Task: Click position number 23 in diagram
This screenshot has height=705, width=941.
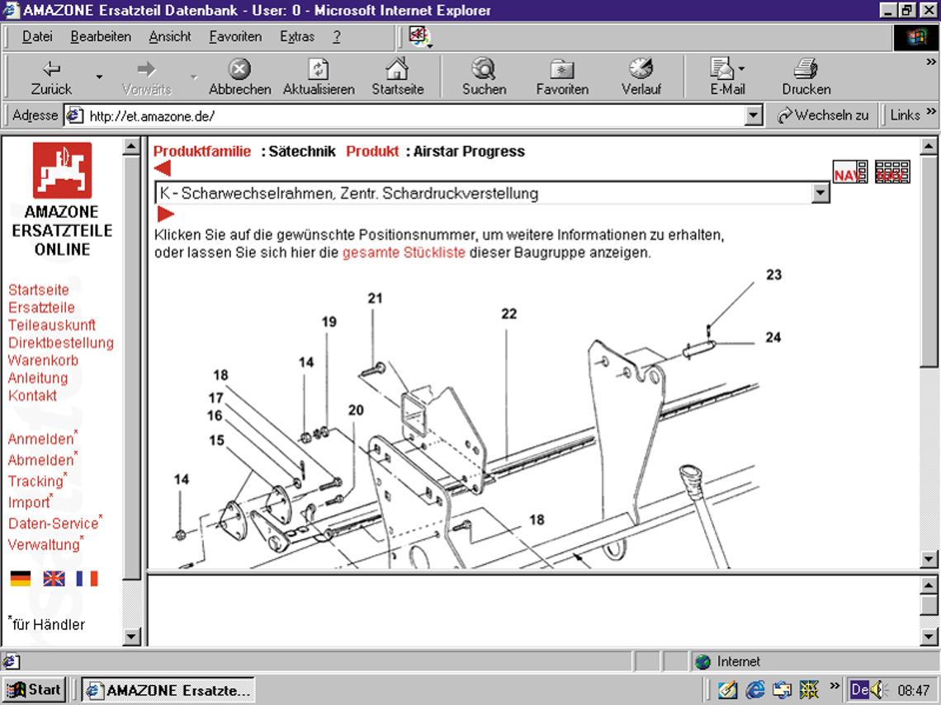Action: tap(773, 275)
